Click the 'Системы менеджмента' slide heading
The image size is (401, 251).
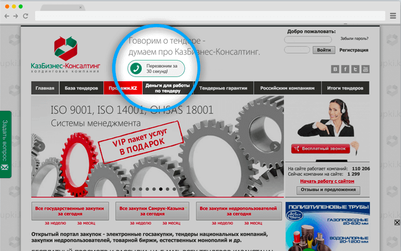point(96,123)
